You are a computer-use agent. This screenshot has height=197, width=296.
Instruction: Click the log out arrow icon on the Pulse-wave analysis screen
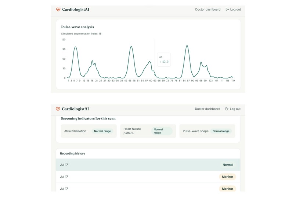click(227, 10)
